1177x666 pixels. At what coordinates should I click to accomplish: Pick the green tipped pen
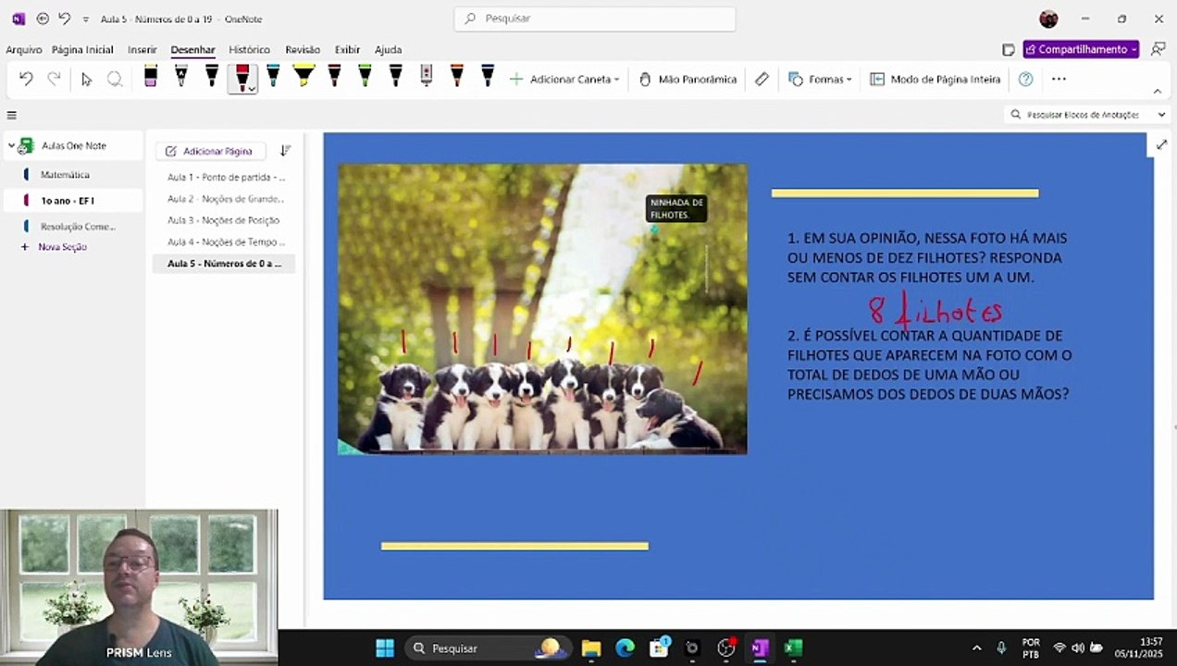coord(365,78)
